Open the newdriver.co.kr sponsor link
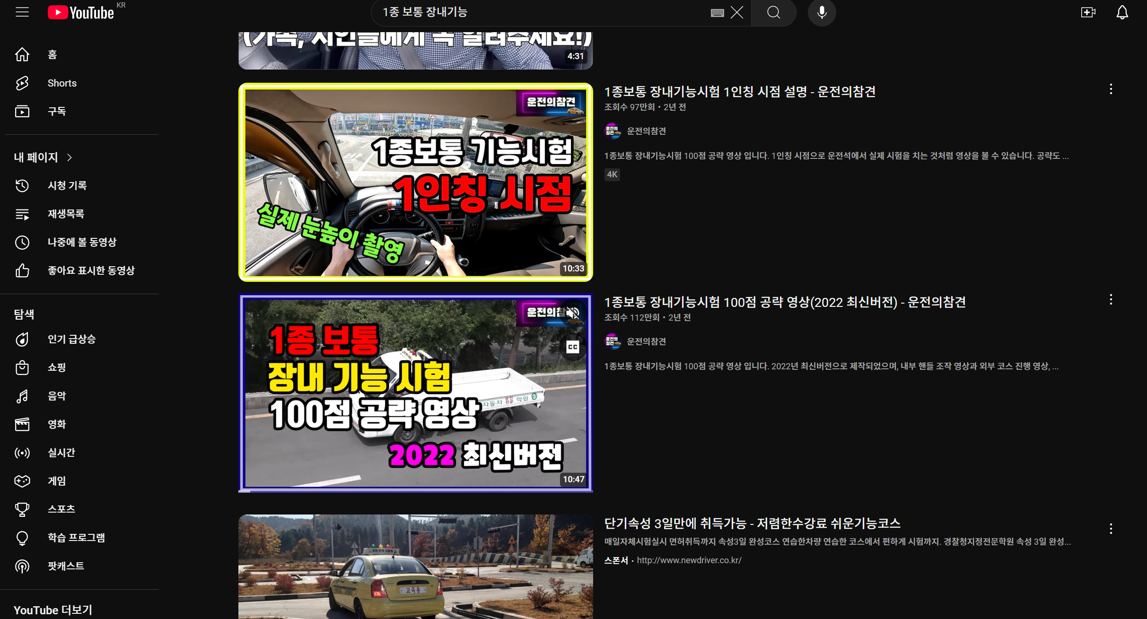1147x619 pixels. (689, 560)
